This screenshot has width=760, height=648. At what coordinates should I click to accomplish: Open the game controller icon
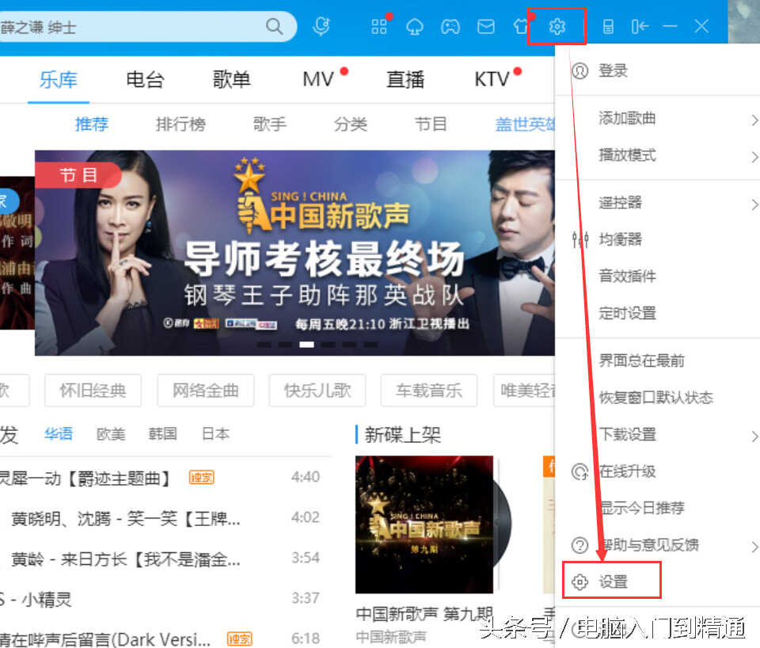tap(450, 27)
